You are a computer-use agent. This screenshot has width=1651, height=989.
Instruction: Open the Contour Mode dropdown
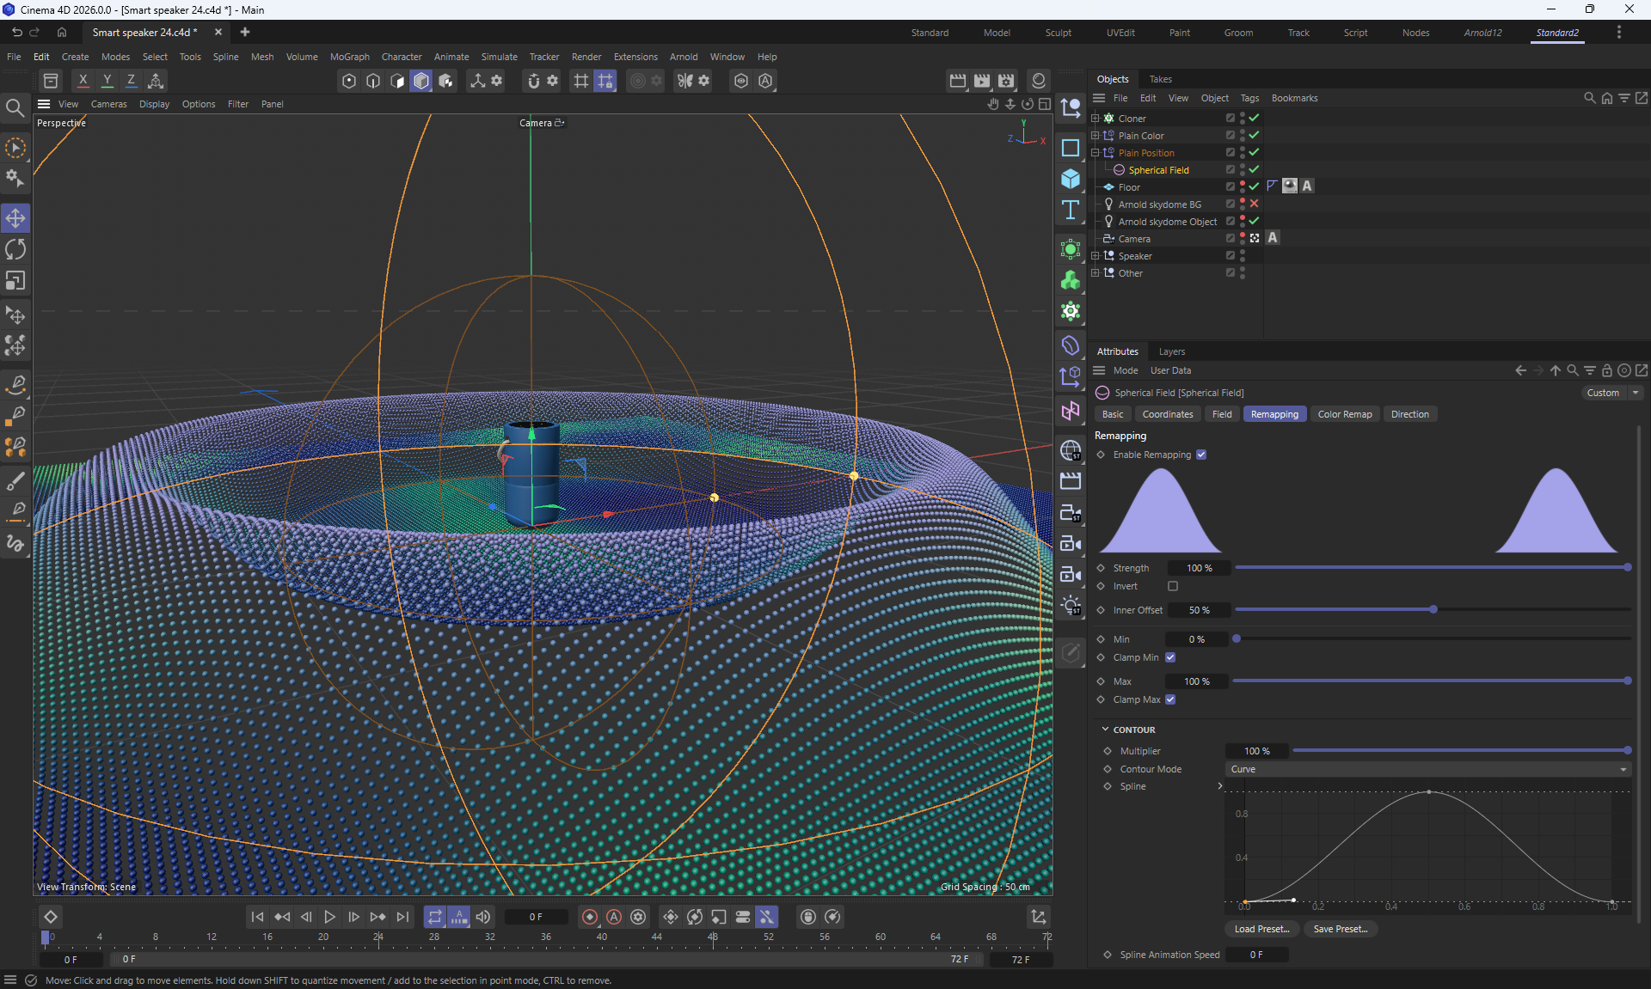click(x=1427, y=769)
